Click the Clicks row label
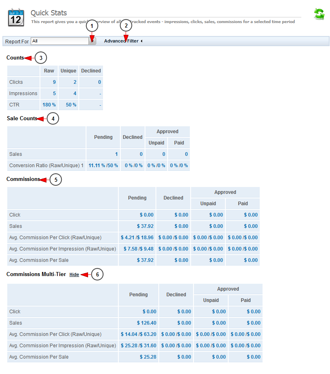 16,82
